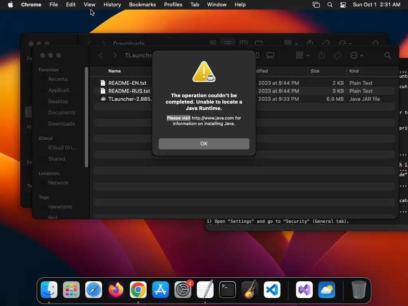Launch GarageBand from the Dock
This screenshot has width=408, height=306.
[x=250, y=290]
